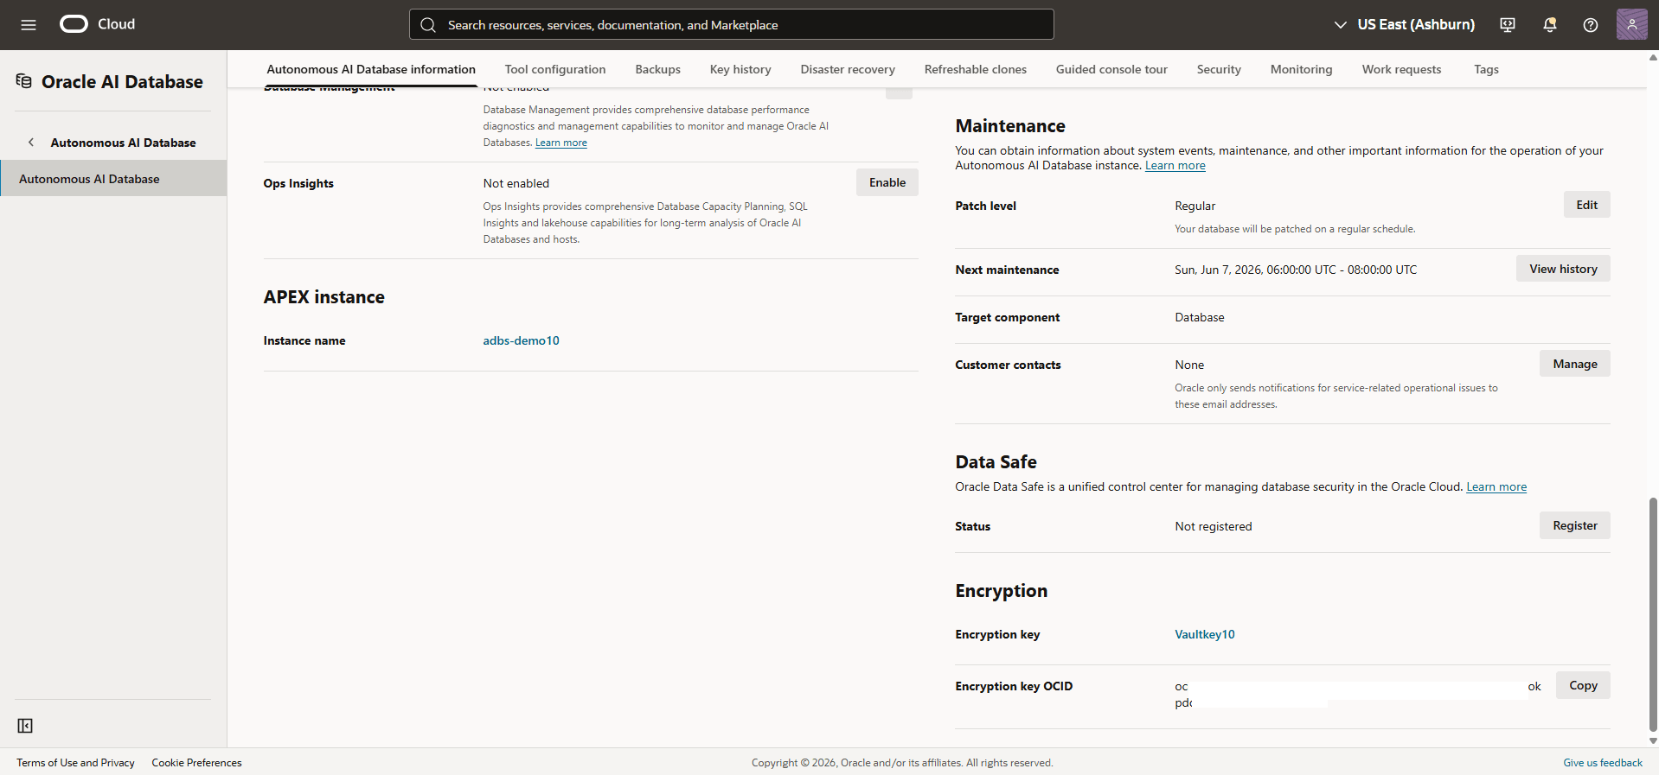The image size is (1659, 775).
Task: Open the user profile avatar menu
Action: tap(1631, 24)
